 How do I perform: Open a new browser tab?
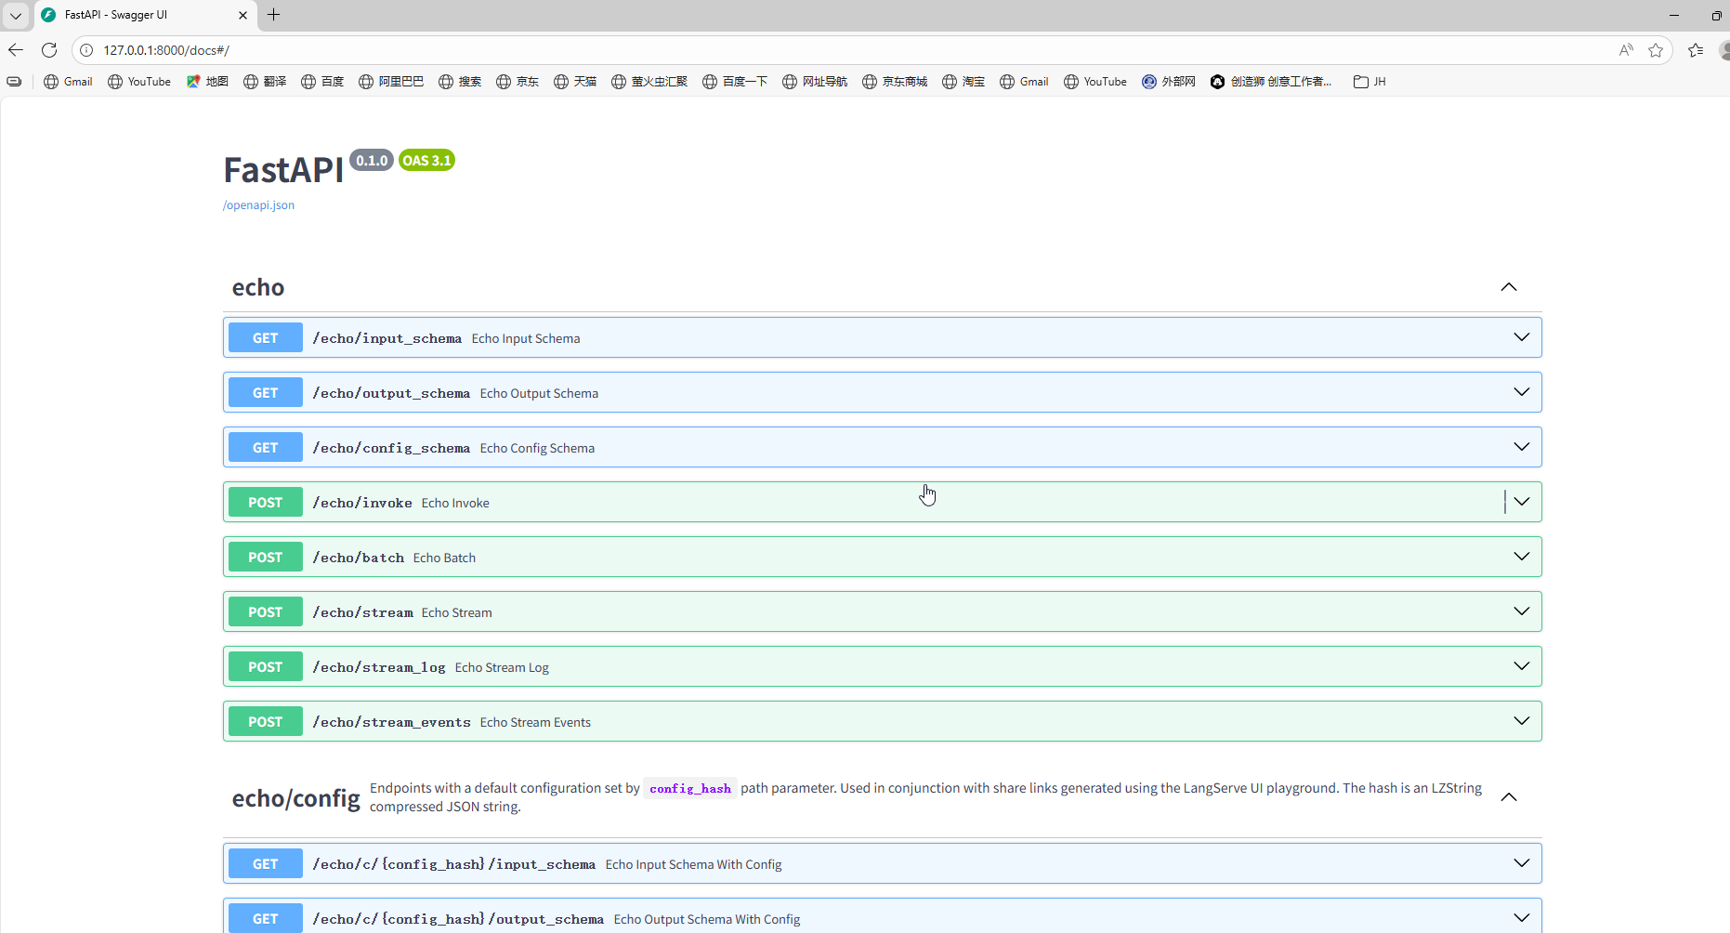(x=273, y=15)
